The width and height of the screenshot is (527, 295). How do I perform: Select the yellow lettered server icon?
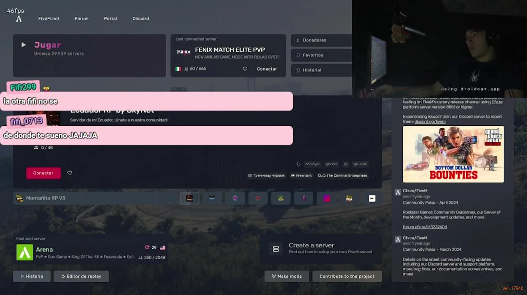click(x=349, y=198)
